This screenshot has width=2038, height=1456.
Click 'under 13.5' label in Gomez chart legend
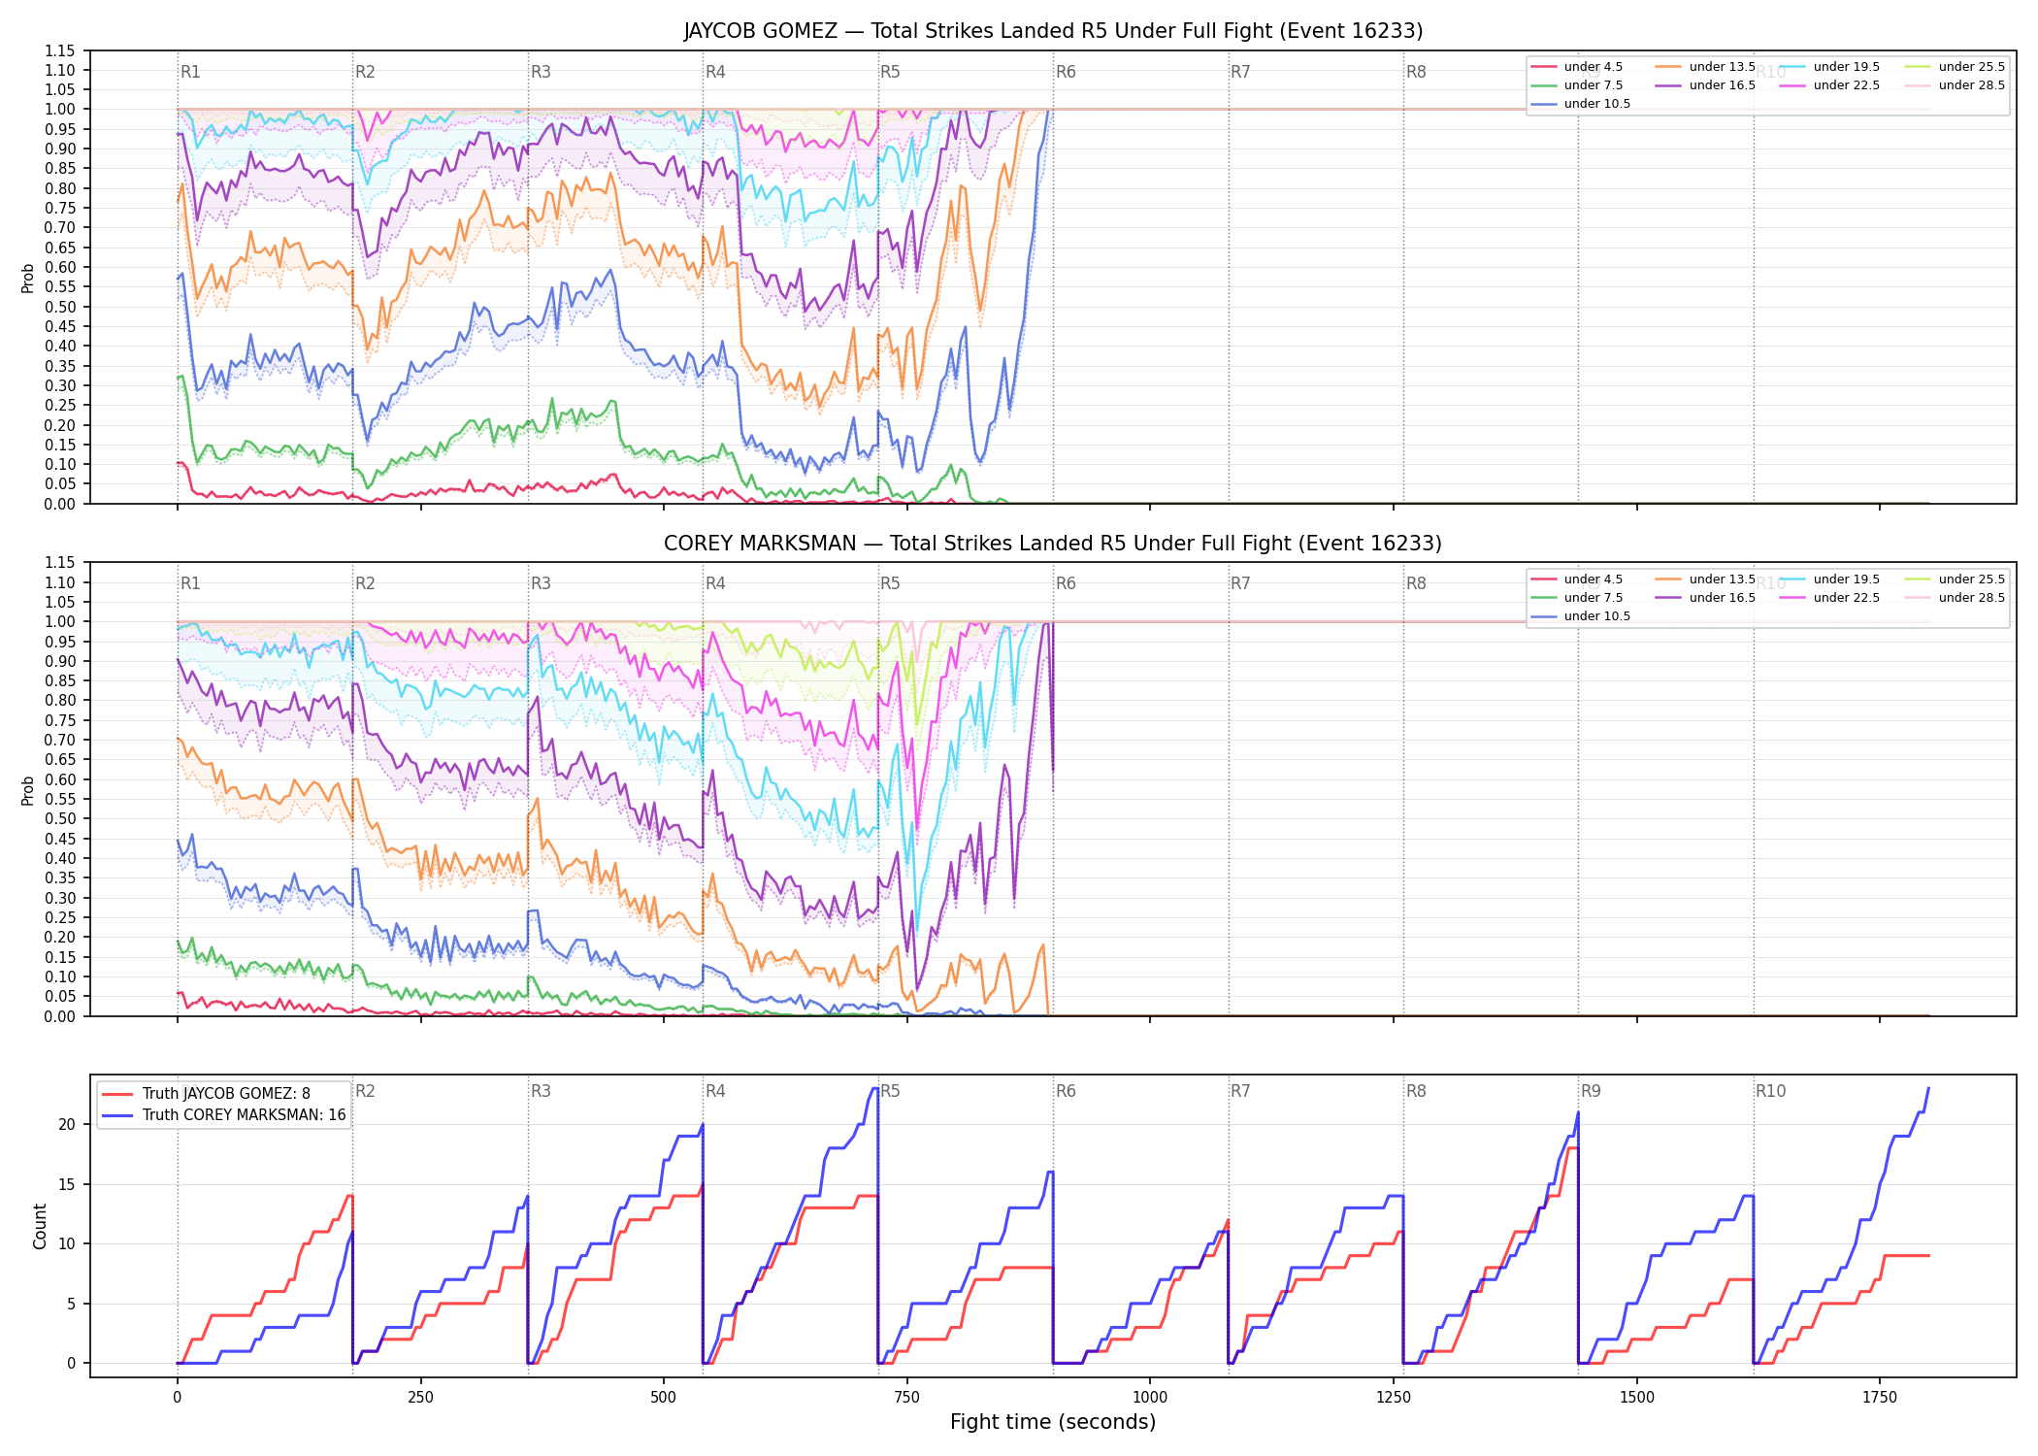(x=1722, y=67)
